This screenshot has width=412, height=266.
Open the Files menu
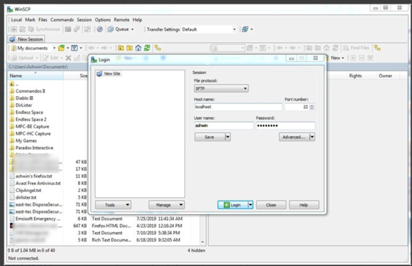tap(43, 20)
